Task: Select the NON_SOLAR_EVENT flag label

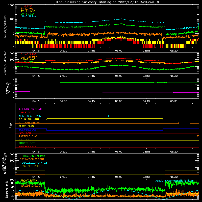Action: [x=31, y=116]
